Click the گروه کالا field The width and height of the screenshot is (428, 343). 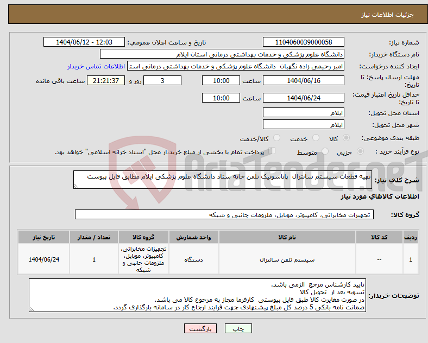[224, 214]
